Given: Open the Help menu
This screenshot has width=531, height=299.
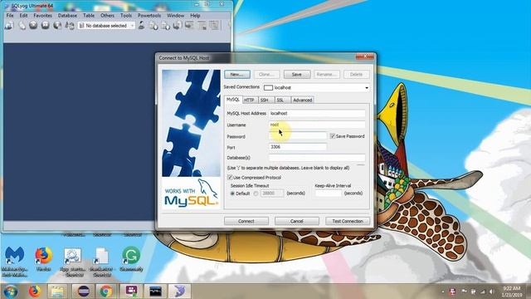Looking at the screenshot, I should (x=195, y=15).
